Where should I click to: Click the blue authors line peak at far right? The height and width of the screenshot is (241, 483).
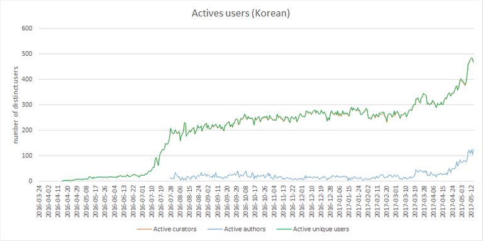pos(472,150)
